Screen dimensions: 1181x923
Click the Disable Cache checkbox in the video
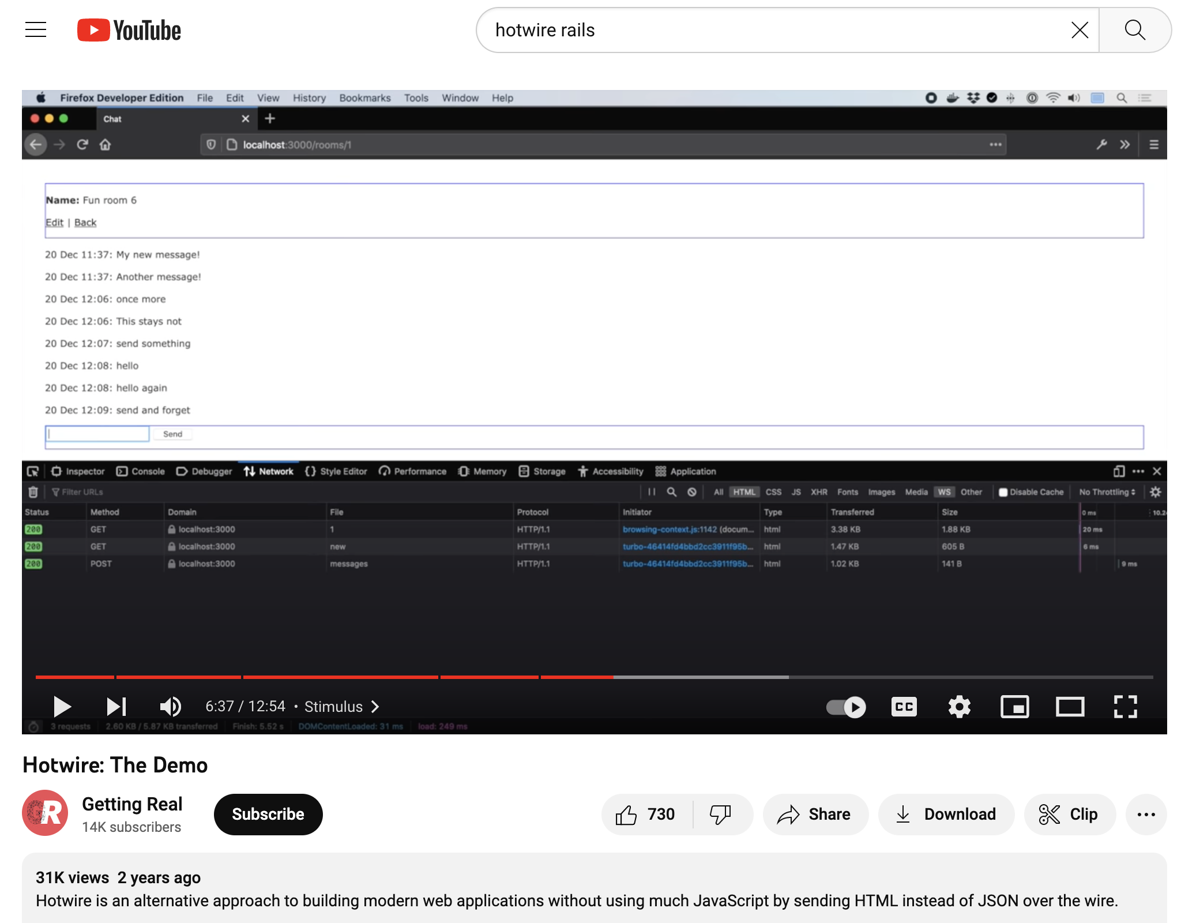pyautogui.click(x=1003, y=492)
